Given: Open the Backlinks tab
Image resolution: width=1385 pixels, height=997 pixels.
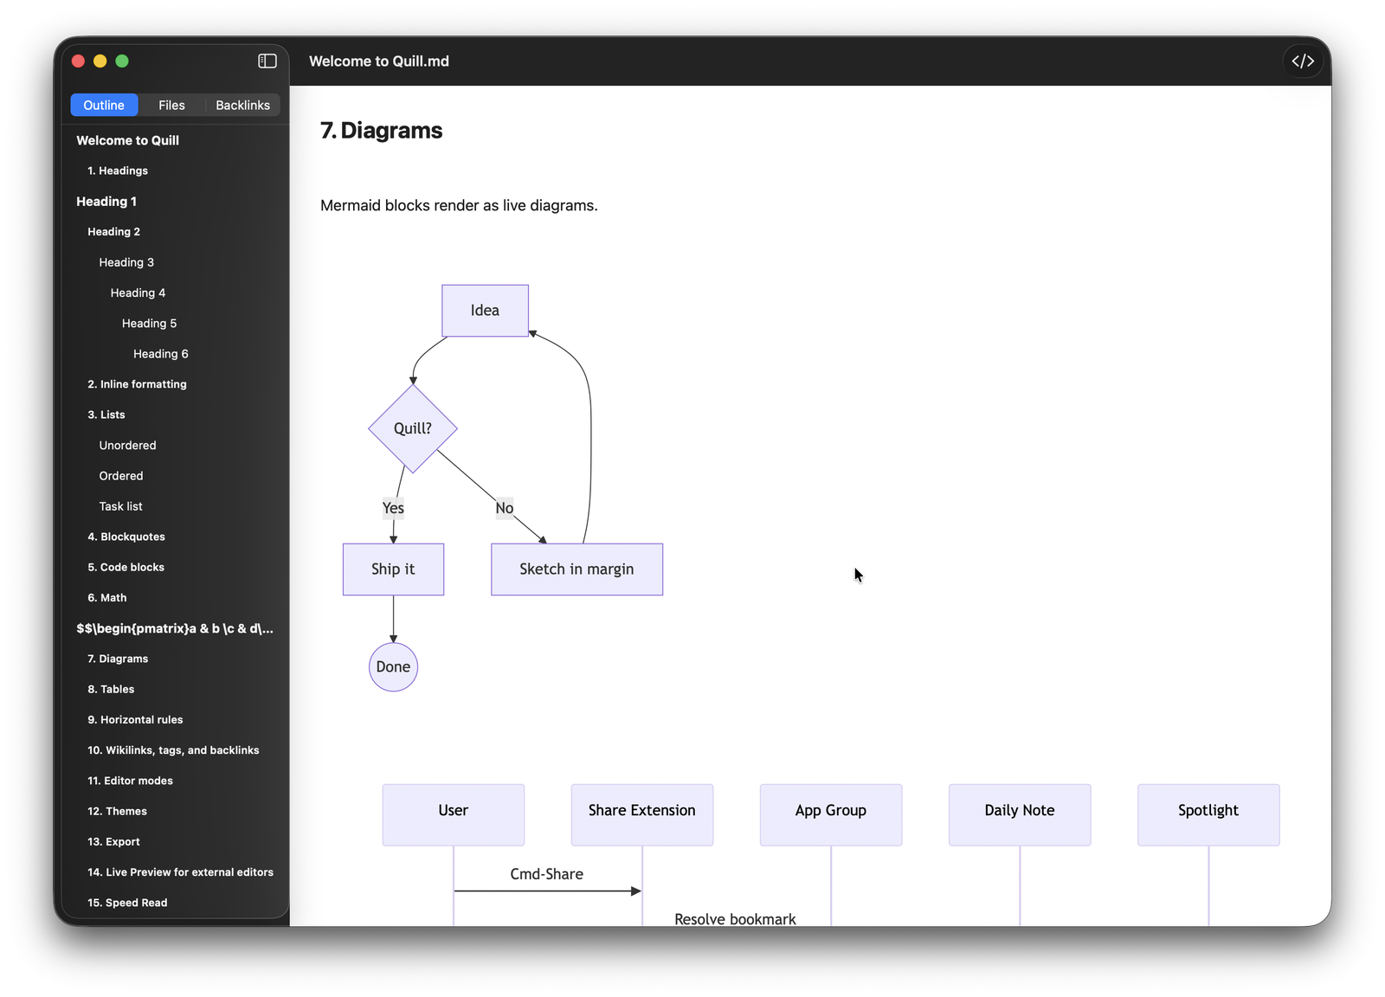Looking at the screenshot, I should tap(242, 105).
